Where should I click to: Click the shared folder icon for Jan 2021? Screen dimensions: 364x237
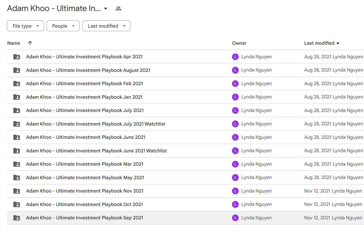point(17,97)
